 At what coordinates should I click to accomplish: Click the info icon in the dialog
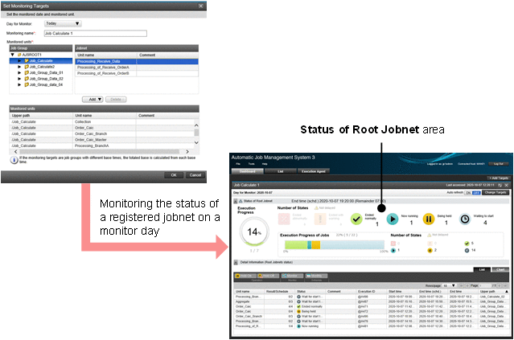tap(14, 160)
